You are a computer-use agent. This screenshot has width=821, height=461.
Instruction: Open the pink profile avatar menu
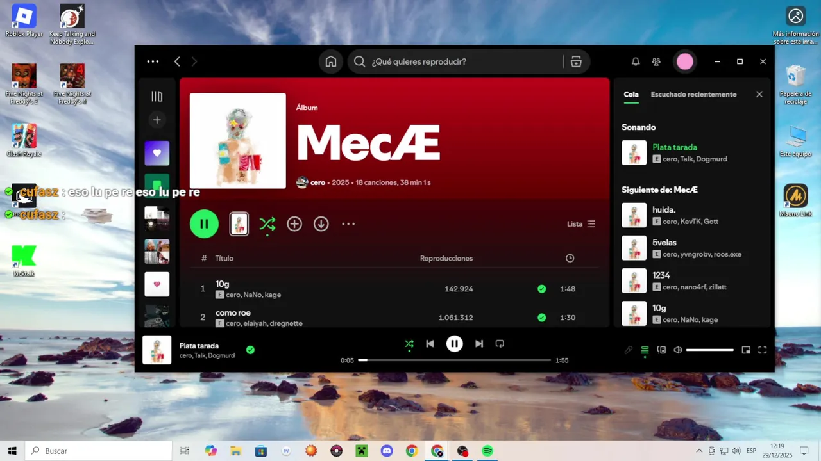pyautogui.click(x=685, y=61)
